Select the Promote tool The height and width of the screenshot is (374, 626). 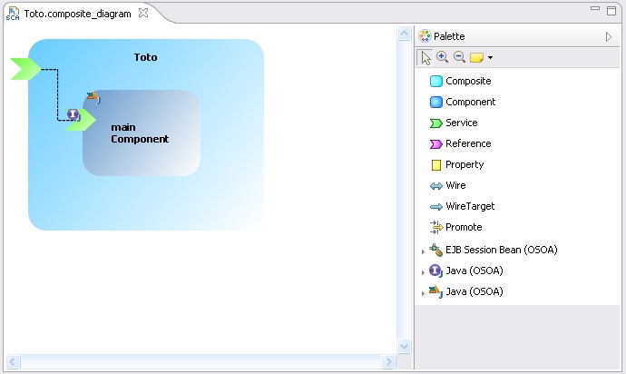pyautogui.click(x=463, y=227)
